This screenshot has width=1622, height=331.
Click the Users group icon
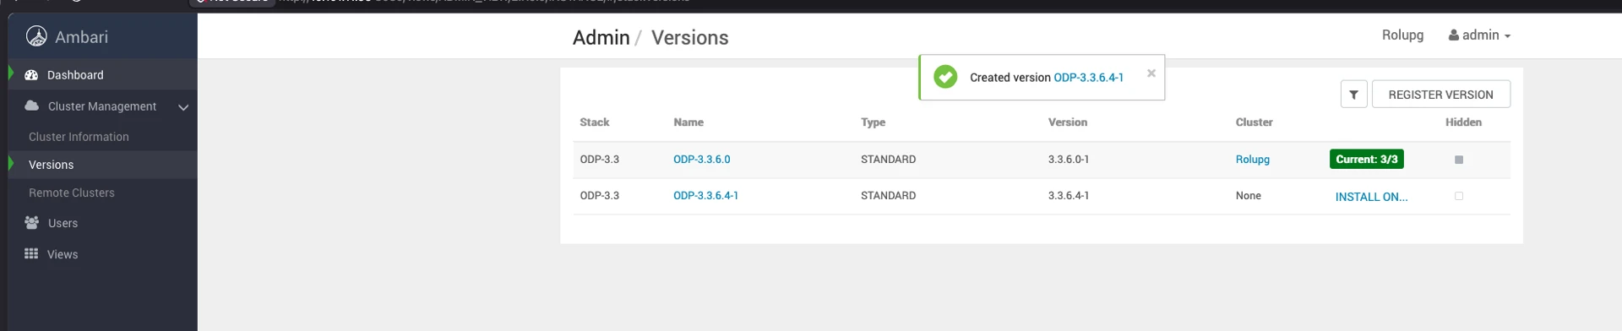(x=31, y=223)
